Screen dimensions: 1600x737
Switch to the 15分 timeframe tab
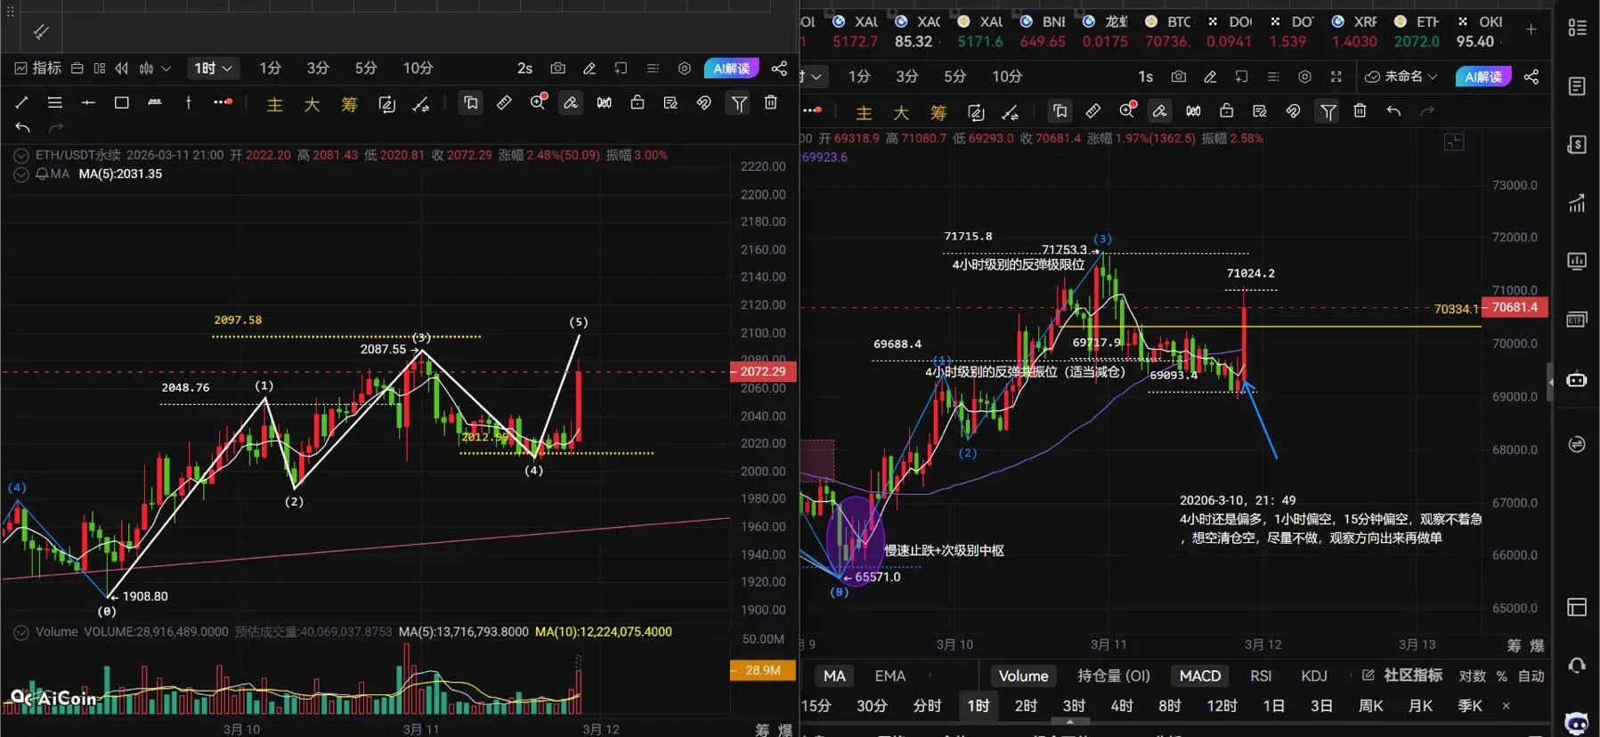click(x=816, y=706)
